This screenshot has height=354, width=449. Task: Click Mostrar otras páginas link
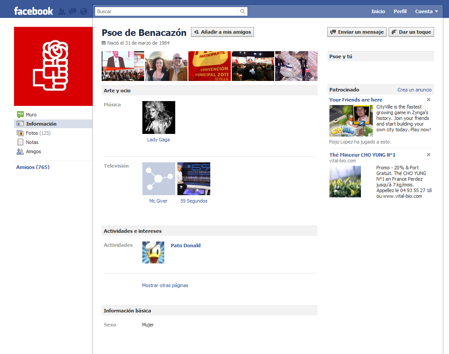click(x=165, y=285)
